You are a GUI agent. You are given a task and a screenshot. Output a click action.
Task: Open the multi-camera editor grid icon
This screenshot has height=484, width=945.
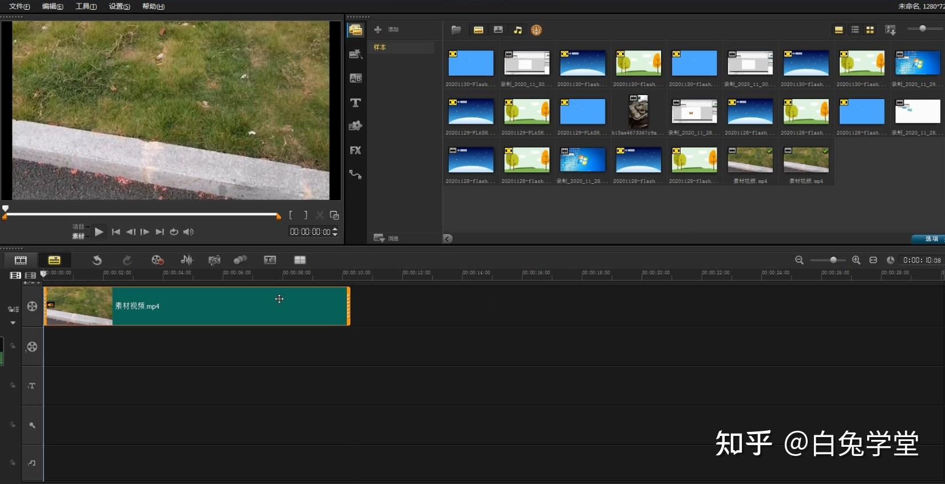point(300,260)
